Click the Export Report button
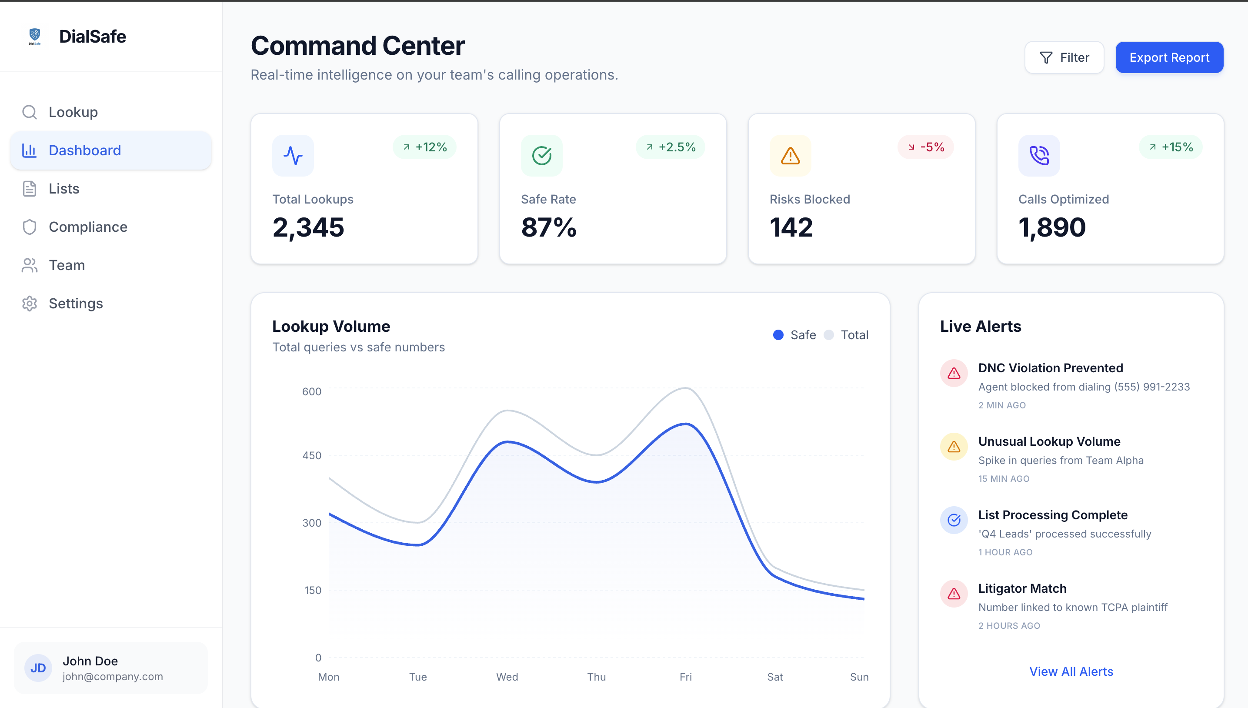This screenshot has height=708, width=1248. [1169, 57]
